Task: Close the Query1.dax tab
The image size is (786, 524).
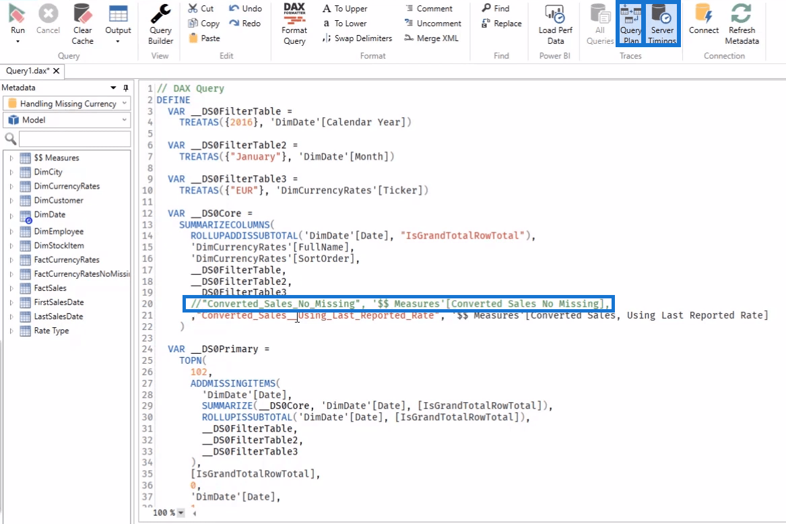Action: click(56, 71)
